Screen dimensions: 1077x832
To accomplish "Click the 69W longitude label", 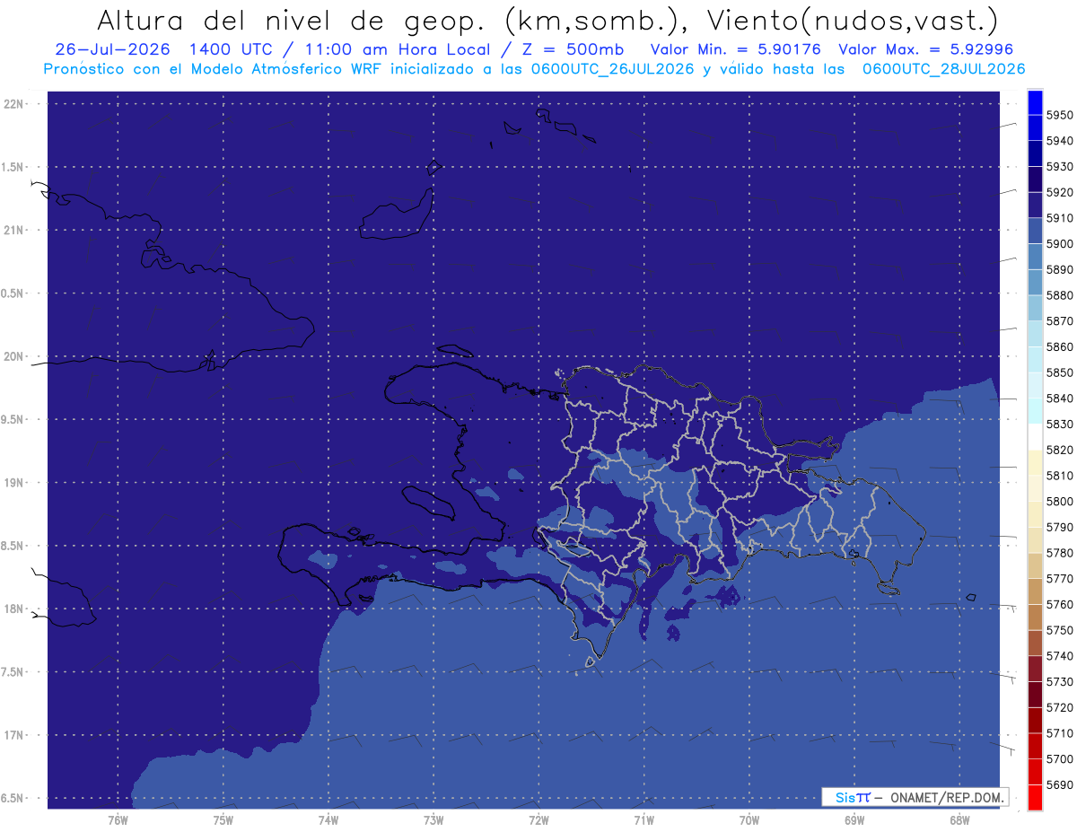I will point(854,819).
